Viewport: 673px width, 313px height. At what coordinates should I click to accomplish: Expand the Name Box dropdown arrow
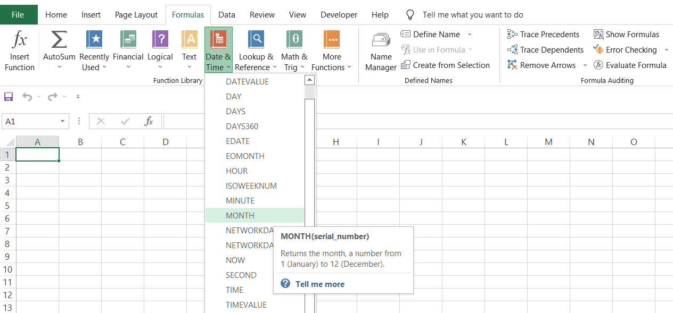(63, 122)
